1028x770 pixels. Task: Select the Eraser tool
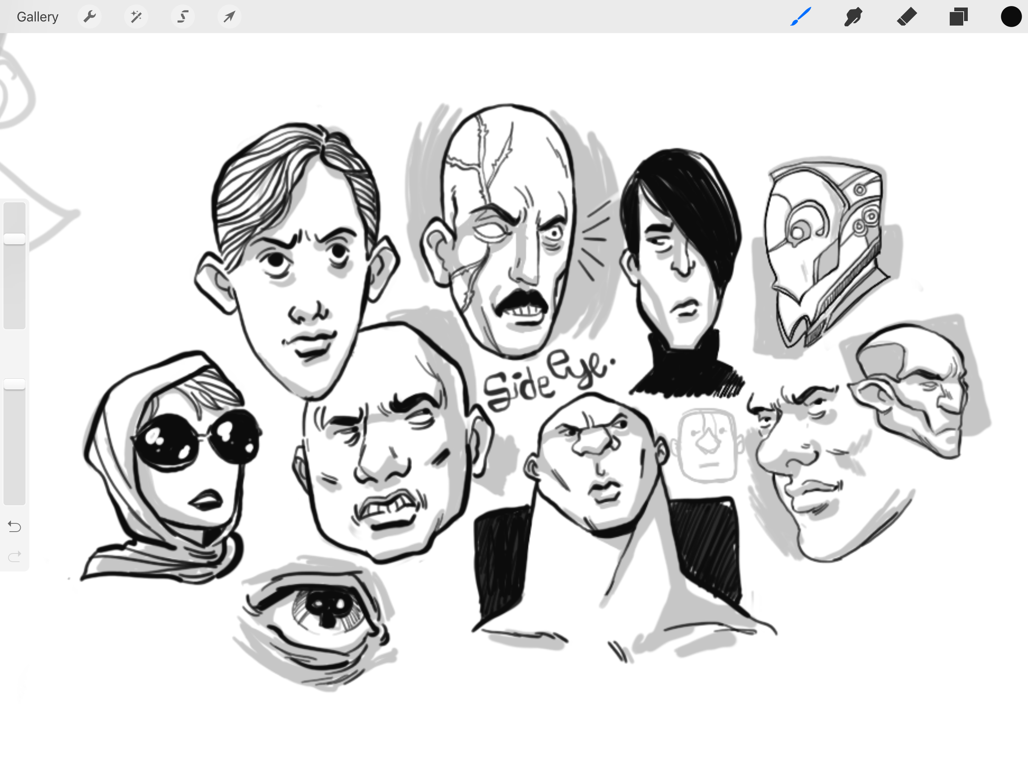point(906,17)
